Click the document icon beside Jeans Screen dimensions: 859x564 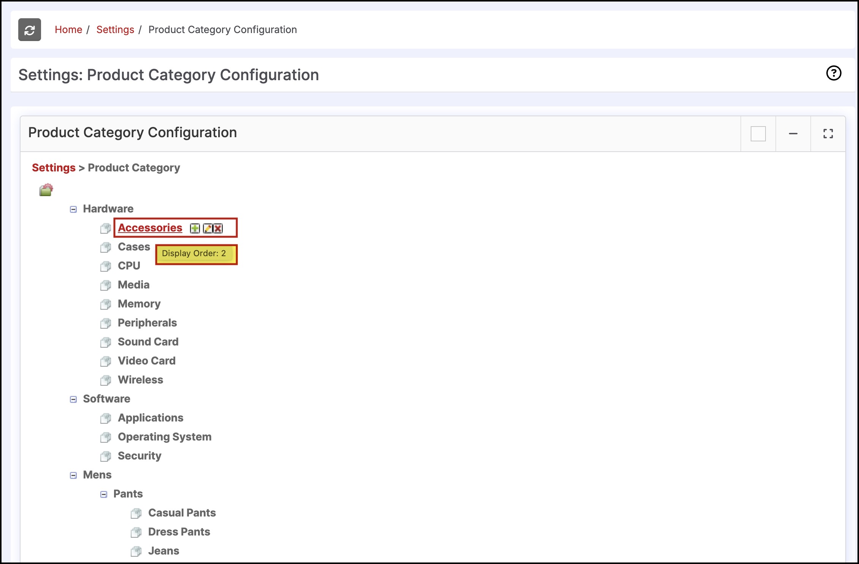136,551
